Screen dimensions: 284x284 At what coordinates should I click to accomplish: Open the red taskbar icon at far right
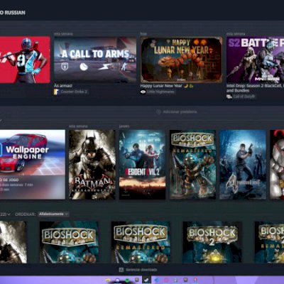point(195,280)
